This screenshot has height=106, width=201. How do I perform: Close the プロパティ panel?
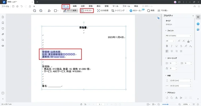point(193,15)
